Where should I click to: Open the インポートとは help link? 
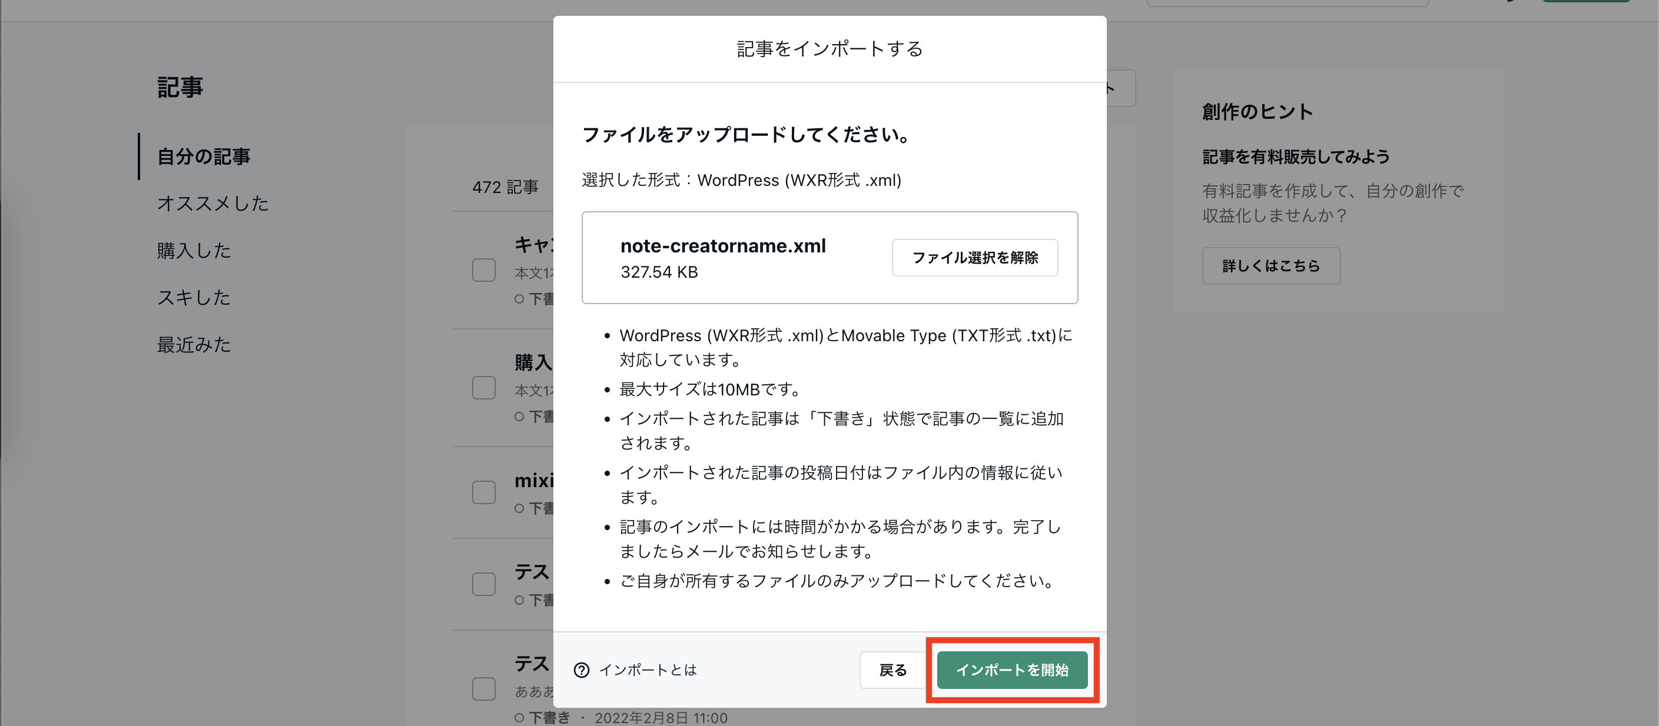pyautogui.click(x=647, y=670)
